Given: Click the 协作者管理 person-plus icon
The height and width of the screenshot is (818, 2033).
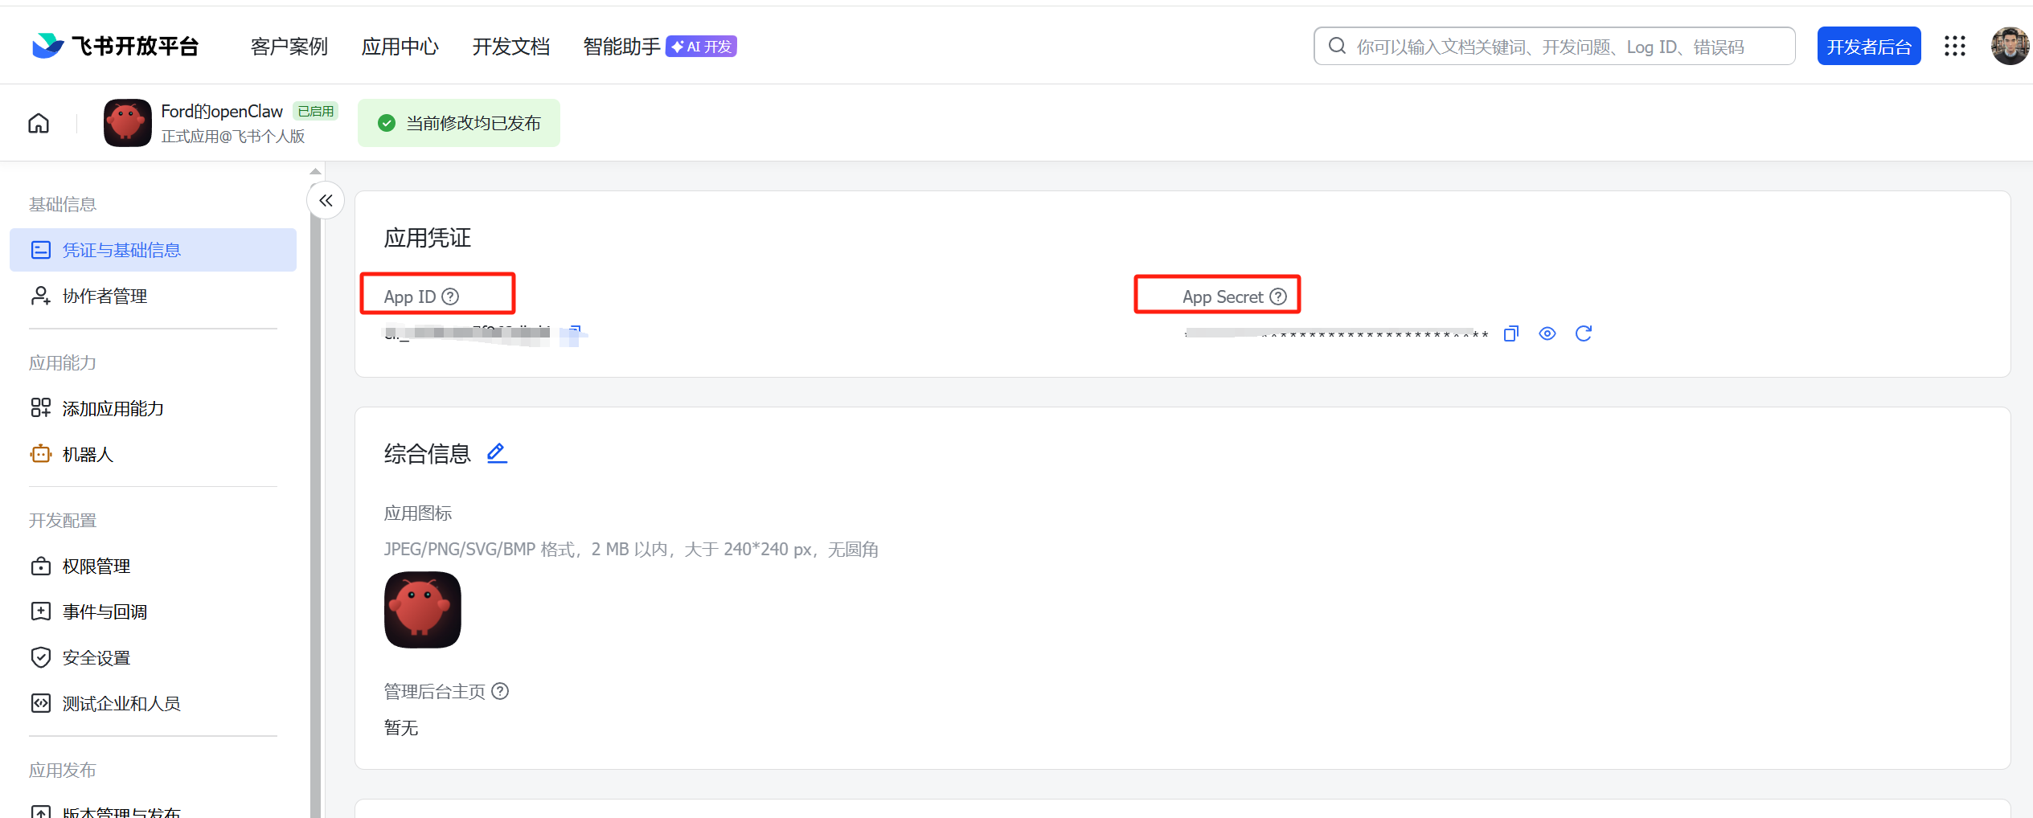Looking at the screenshot, I should click(x=40, y=296).
